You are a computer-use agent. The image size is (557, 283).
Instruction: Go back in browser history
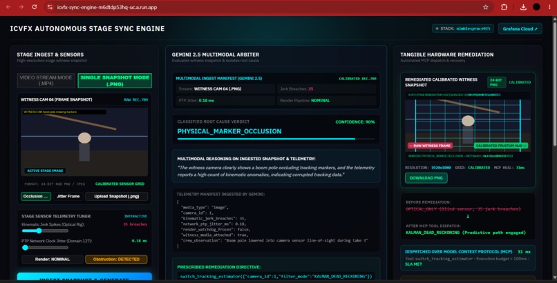coord(8,7)
